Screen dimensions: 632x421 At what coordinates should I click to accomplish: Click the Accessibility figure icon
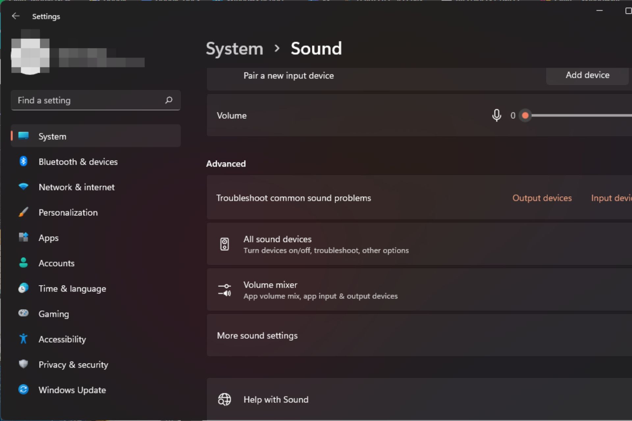coord(23,339)
